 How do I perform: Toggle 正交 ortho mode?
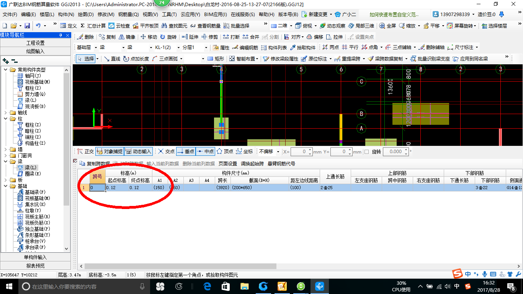pos(85,152)
